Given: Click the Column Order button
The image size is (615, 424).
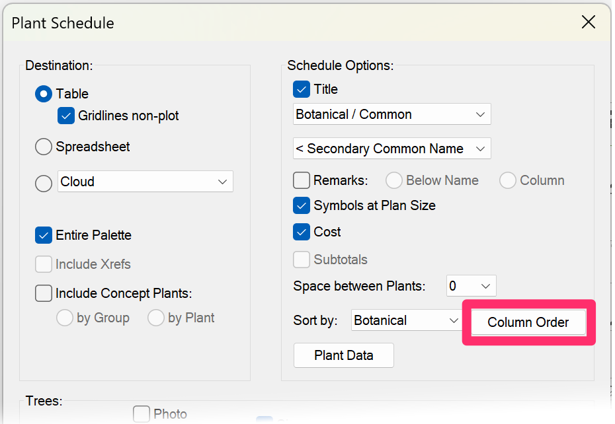Looking at the screenshot, I should click(528, 322).
